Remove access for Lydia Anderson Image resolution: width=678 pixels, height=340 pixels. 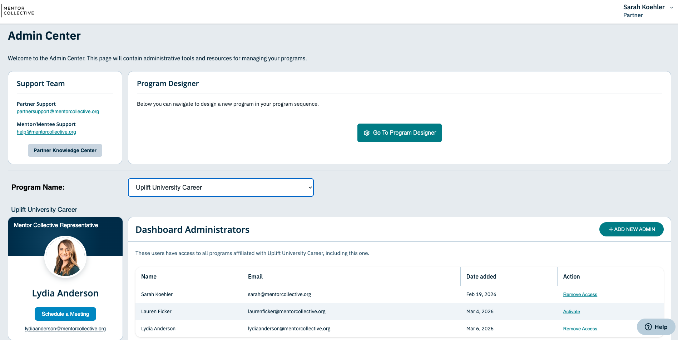coord(580,329)
